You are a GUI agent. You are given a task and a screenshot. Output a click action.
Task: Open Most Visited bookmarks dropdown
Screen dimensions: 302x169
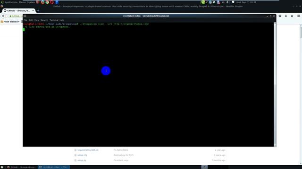tap(10, 22)
